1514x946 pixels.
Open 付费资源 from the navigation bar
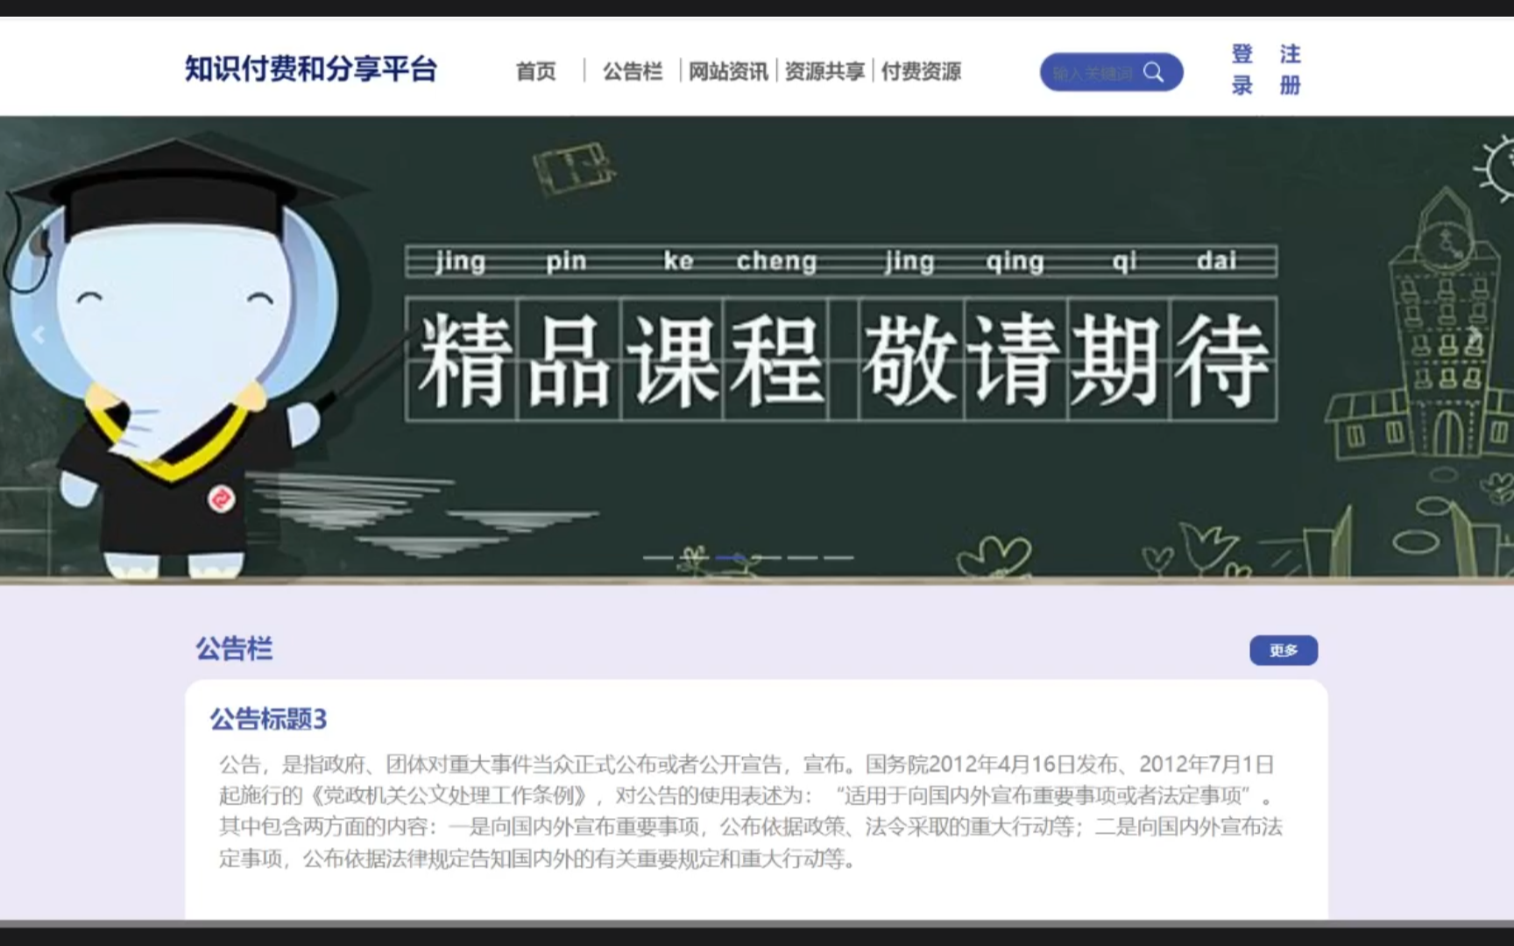[921, 73]
